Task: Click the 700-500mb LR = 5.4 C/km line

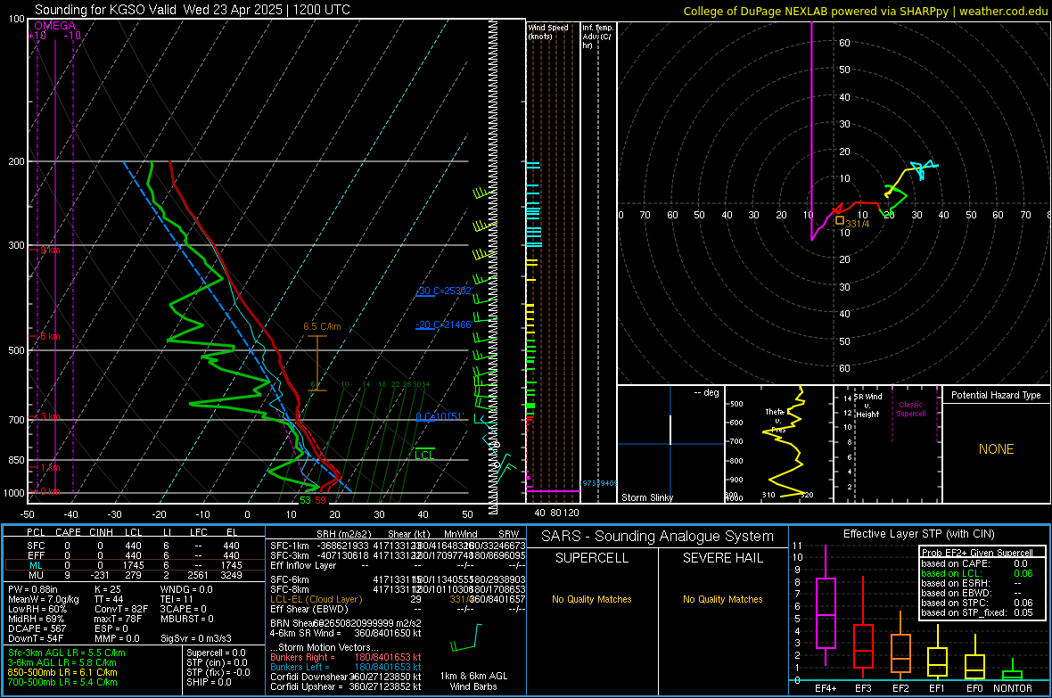Action: [x=62, y=682]
